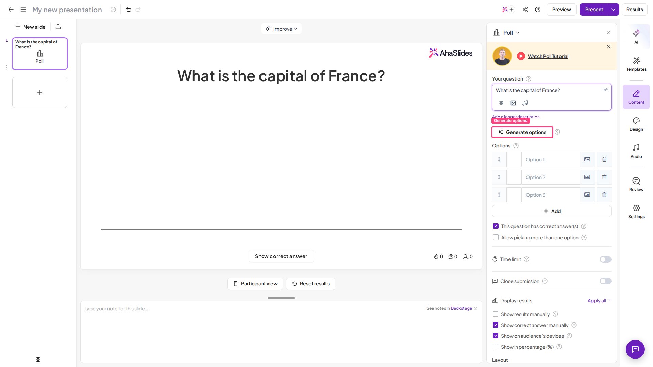
Task: Open the hamburger main menu
Action: [23, 10]
